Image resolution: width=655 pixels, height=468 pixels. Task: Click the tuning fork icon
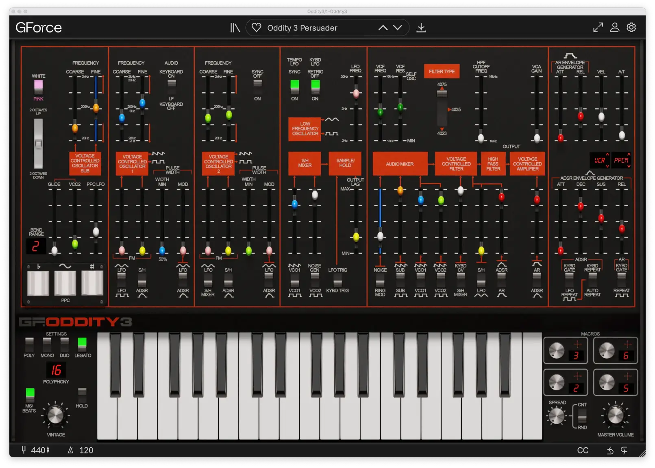pos(24,450)
